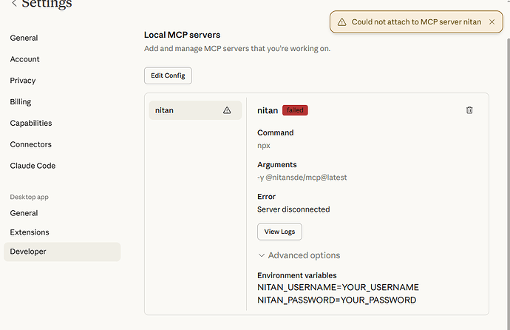Select the nitan server in the list
Viewport: 510px width, 330px height.
point(185,110)
